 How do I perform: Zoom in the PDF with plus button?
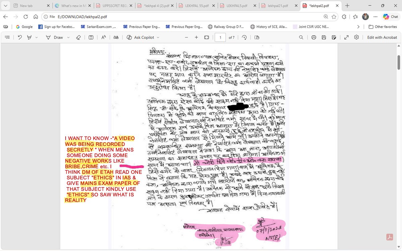point(196,37)
